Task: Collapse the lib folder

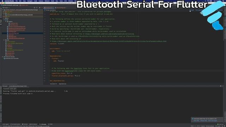Action: click(x=4, y=20)
